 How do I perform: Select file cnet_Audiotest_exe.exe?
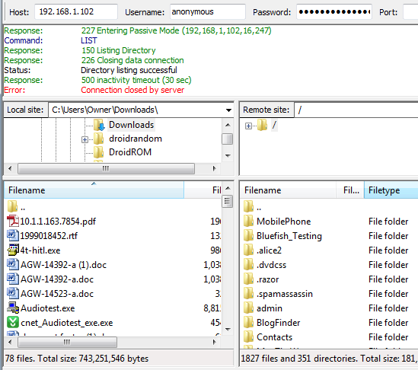(67, 323)
